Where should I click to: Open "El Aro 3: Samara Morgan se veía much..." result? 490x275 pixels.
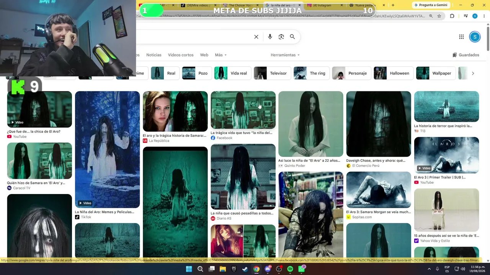(x=379, y=190)
